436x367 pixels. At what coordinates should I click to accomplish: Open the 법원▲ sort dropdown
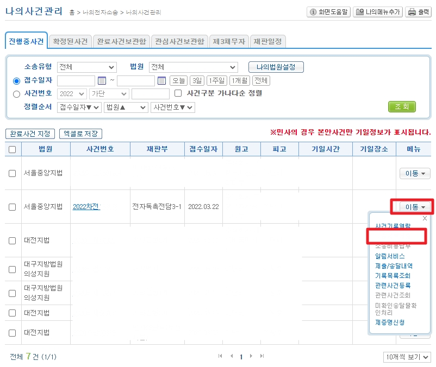[x=126, y=107]
